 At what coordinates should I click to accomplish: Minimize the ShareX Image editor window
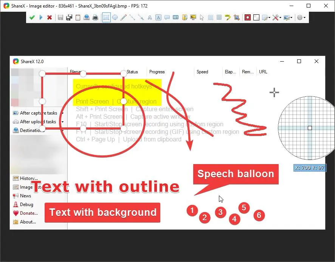(x=291, y=6)
